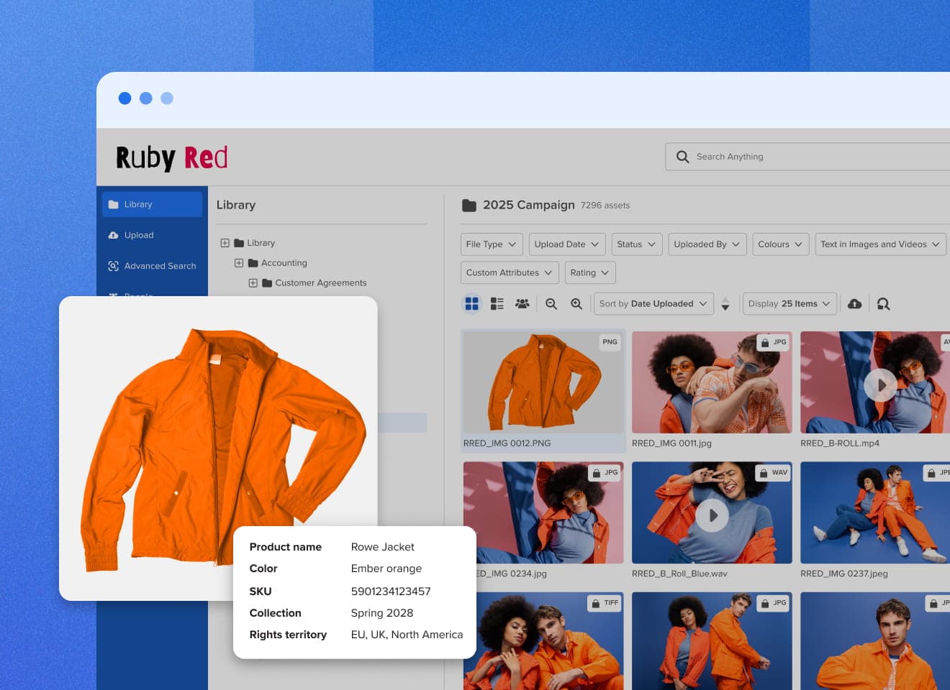Image resolution: width=950 pixels, height=690 pixels.
Task: Expand the Customer Agreements tree node
Action: pos(253,283)
